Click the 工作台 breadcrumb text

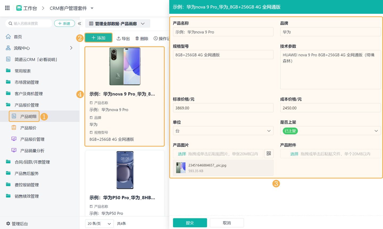(30, 8)
